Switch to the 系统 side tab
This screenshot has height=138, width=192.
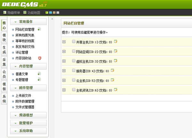[4, 99]
